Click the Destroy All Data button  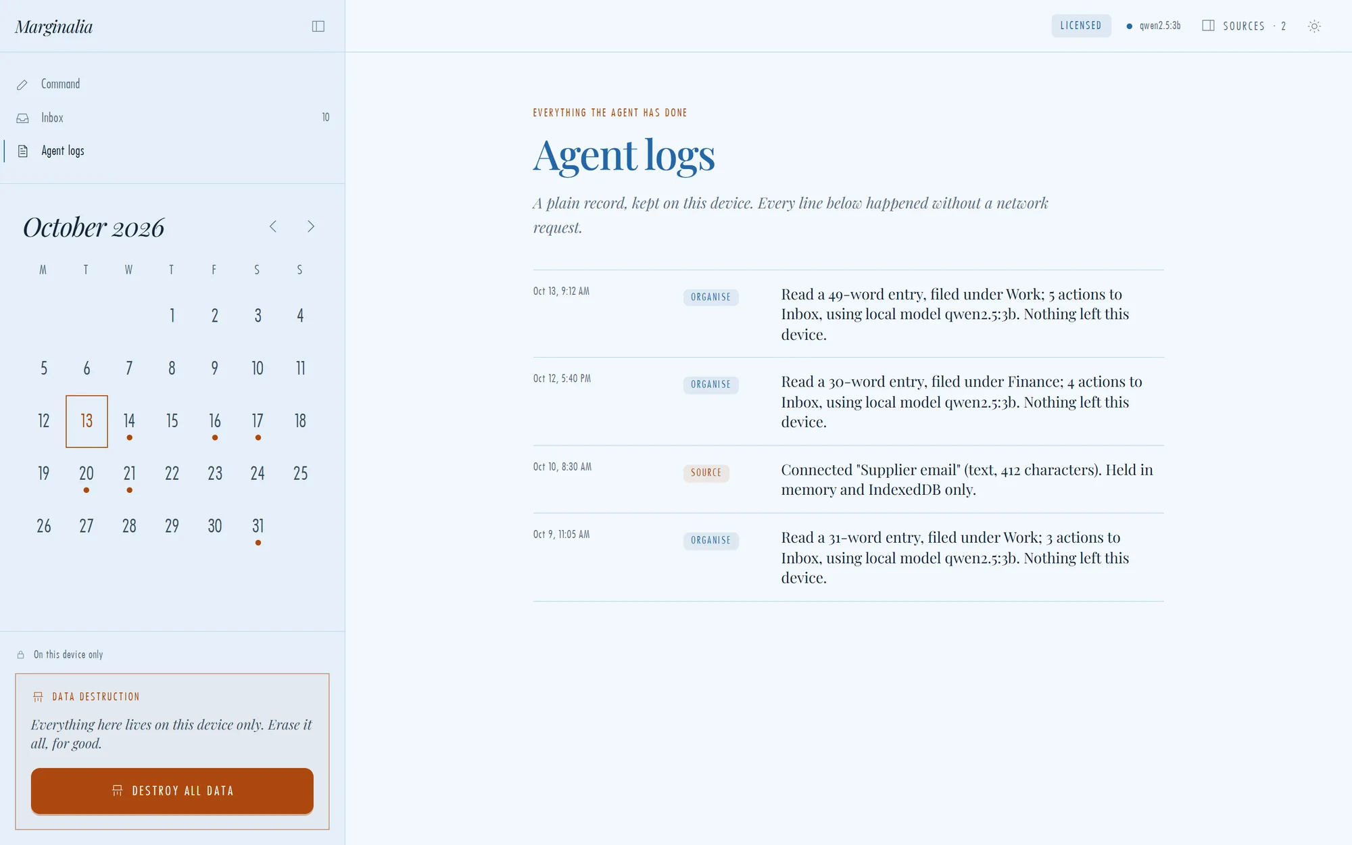(172, 790)
